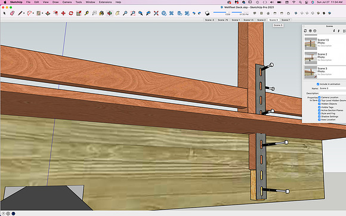
Task: Open macOS Spotlight search icon
Action: tap(300, 2)
